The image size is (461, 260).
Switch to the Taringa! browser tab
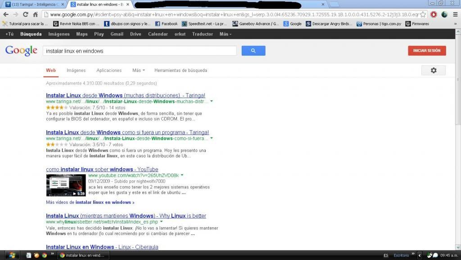pos(34,4)
